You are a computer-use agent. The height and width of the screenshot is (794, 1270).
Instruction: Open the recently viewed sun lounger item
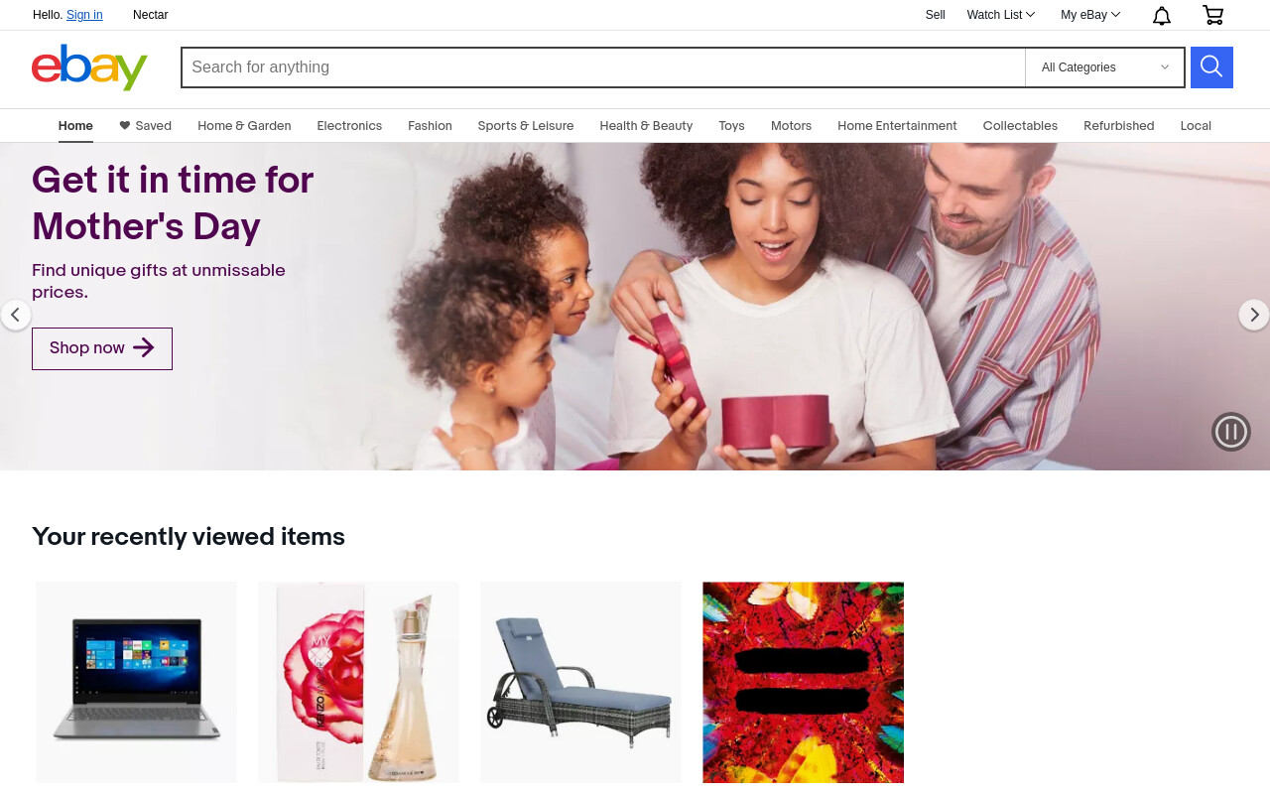click(x=581, y=683)
